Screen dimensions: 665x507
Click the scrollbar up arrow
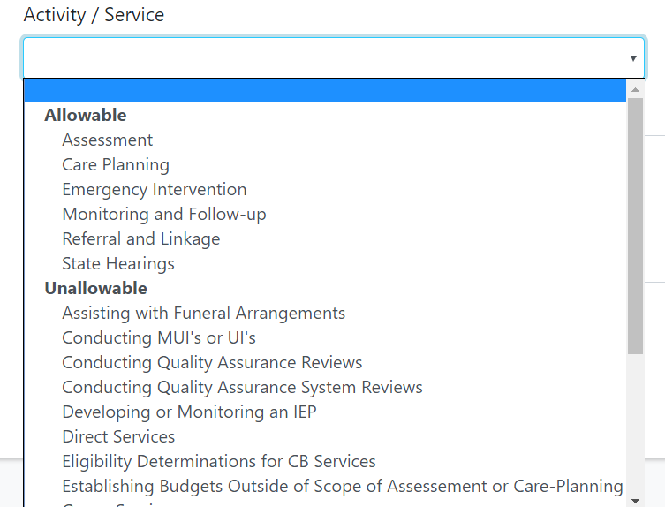[634, 89]
